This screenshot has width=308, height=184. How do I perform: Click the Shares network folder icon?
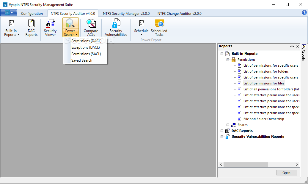[x=233, y=125]
